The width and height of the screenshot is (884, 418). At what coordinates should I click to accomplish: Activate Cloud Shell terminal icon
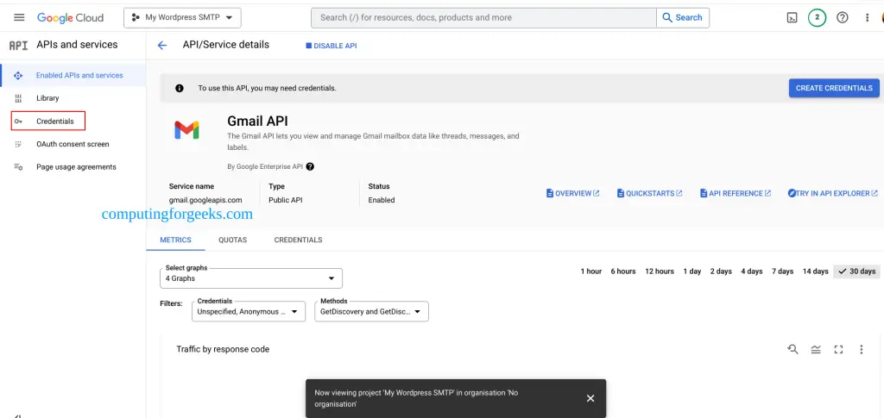tap(792, 17)
